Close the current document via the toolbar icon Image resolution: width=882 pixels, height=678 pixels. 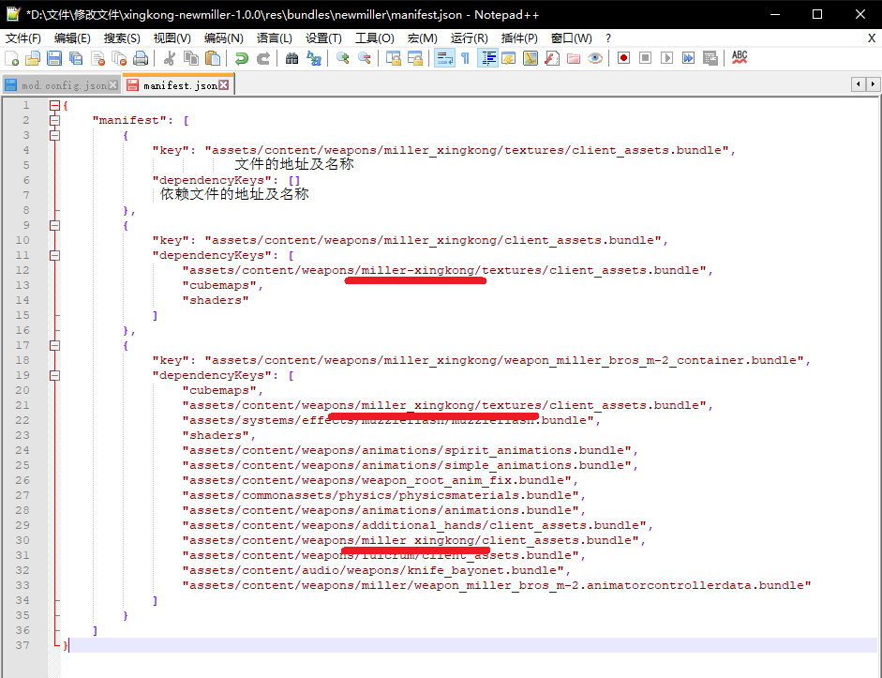pos(97,58)
